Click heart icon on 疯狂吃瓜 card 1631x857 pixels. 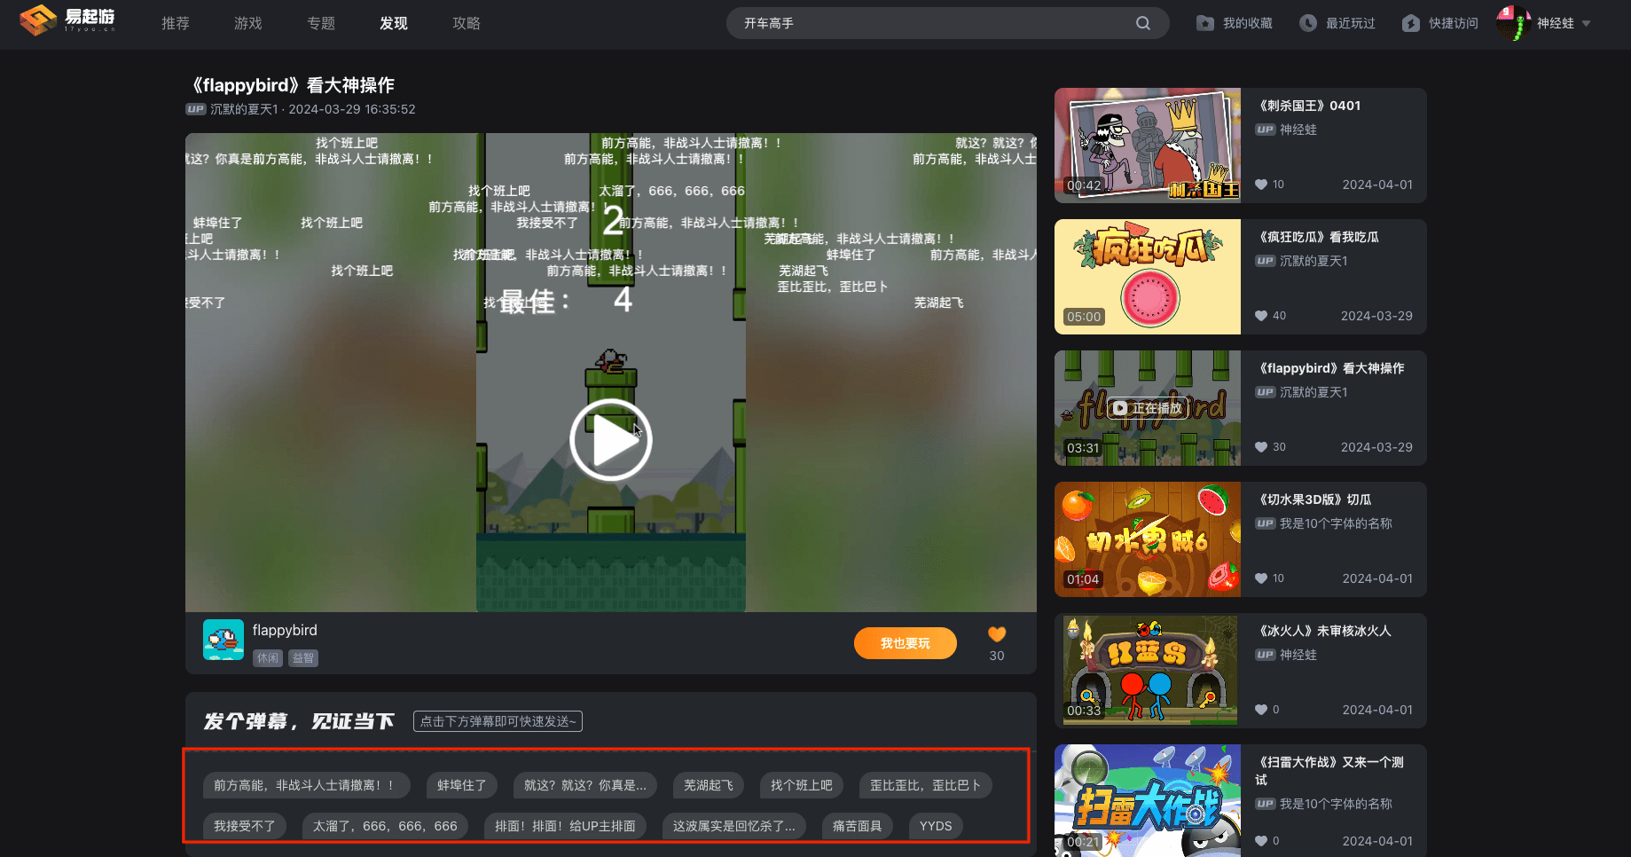[x=1261, y=316]
